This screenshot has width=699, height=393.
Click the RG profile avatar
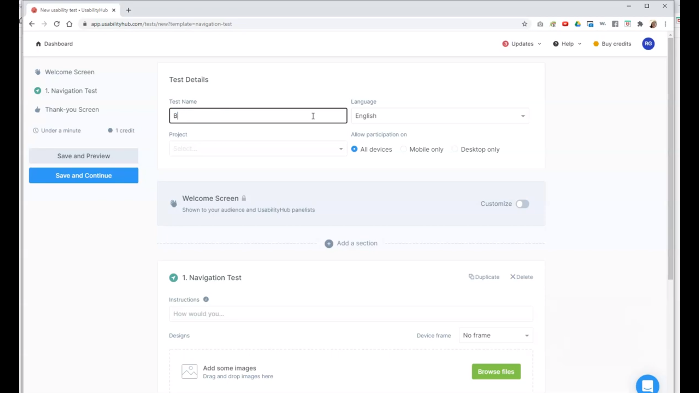648,44
